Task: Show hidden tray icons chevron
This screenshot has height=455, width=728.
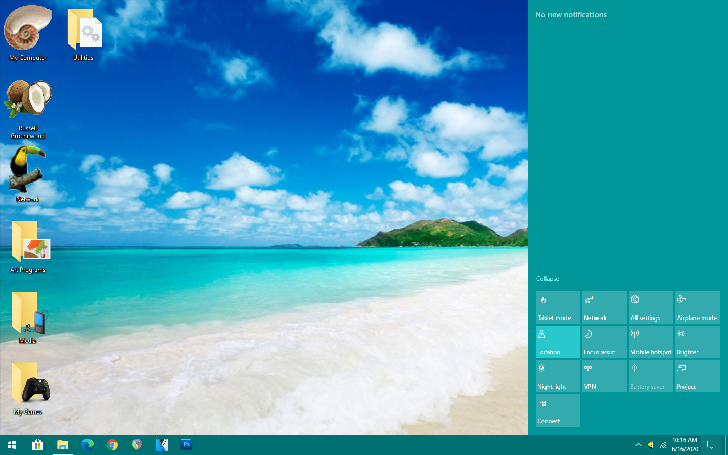Action: click(638, 445)
